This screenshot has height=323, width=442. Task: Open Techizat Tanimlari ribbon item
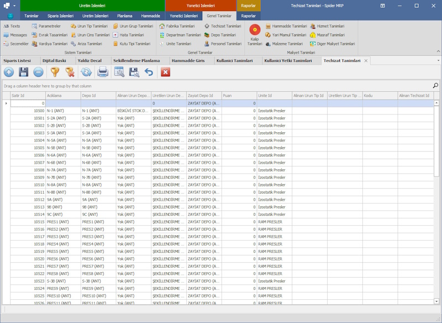click(223, 26)
